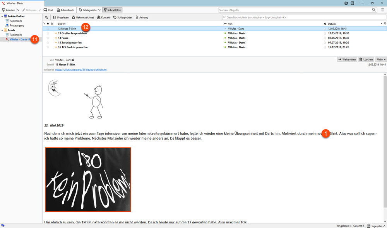Click the Löschen delete button
387x228 pixels.
tap(366, 59)
